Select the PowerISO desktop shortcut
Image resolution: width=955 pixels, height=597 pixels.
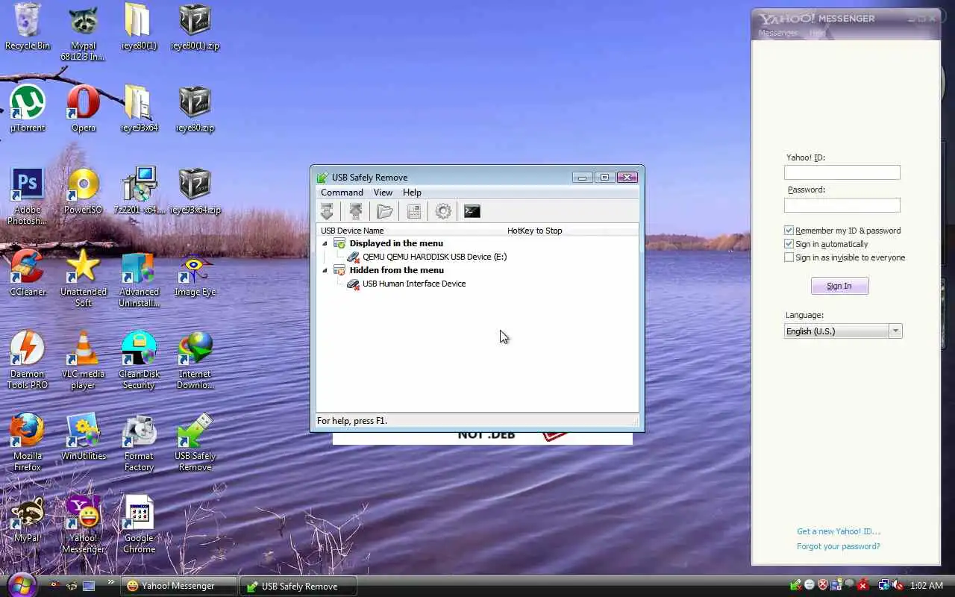(83, 191)
